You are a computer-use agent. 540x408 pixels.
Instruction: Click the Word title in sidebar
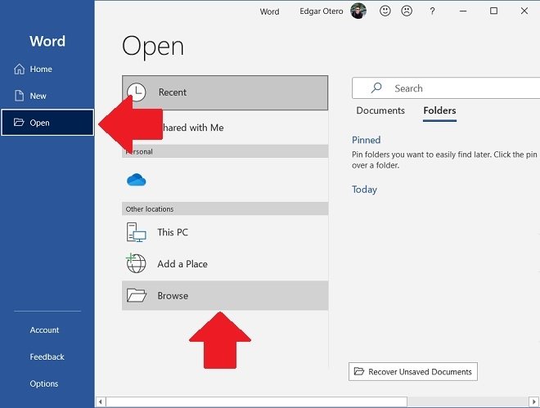47,41
